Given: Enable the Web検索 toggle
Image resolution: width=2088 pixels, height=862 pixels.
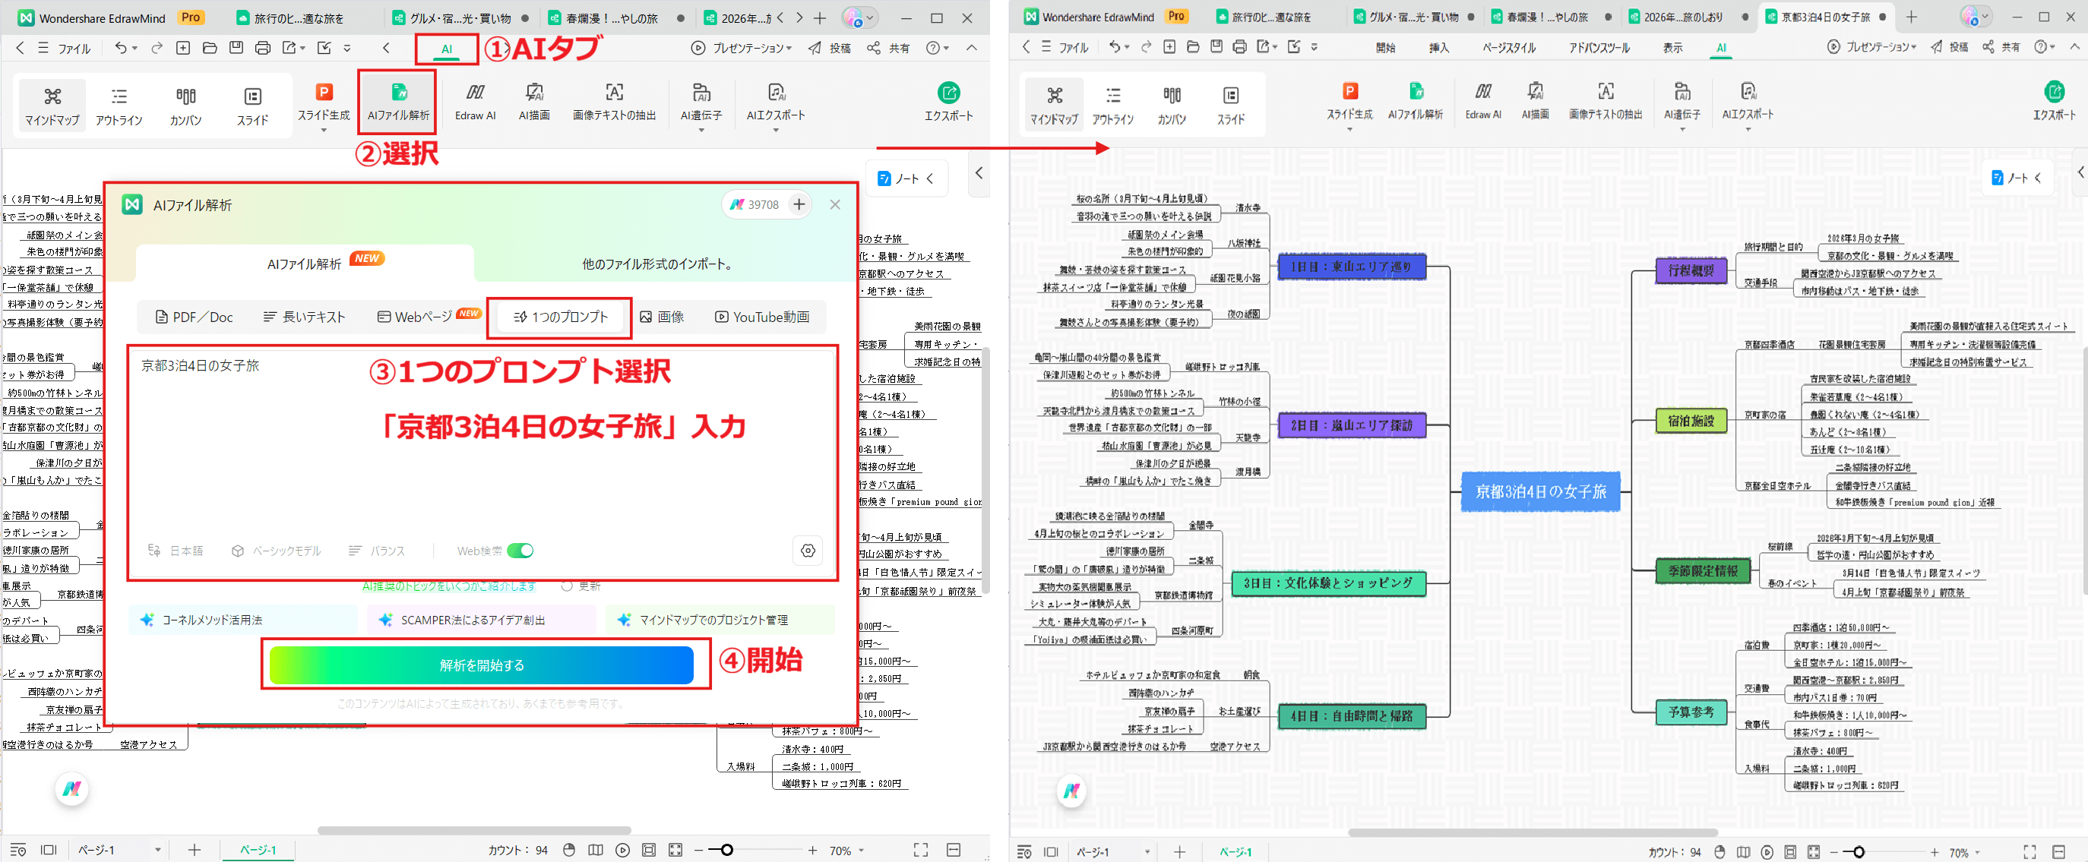Looking at the screenshot, I should pyautogui.click(x=522, y=550).
